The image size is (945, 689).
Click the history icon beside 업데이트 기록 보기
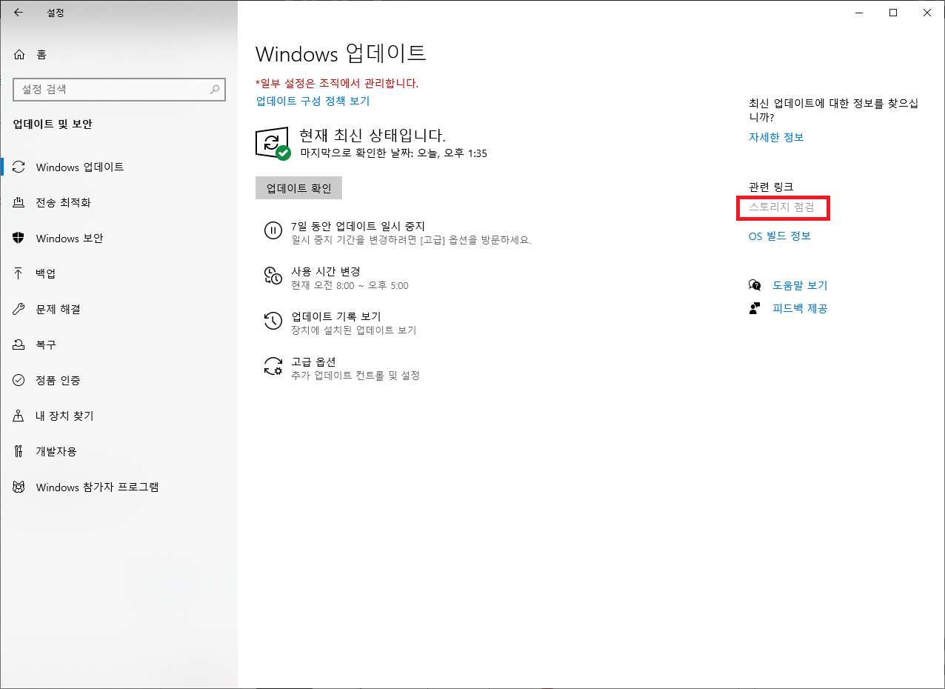tap(273, 321)
